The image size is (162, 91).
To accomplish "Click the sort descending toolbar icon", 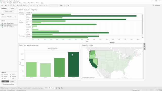I will 34,5.
